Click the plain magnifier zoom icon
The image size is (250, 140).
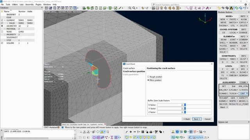click(x=134, y=8)
